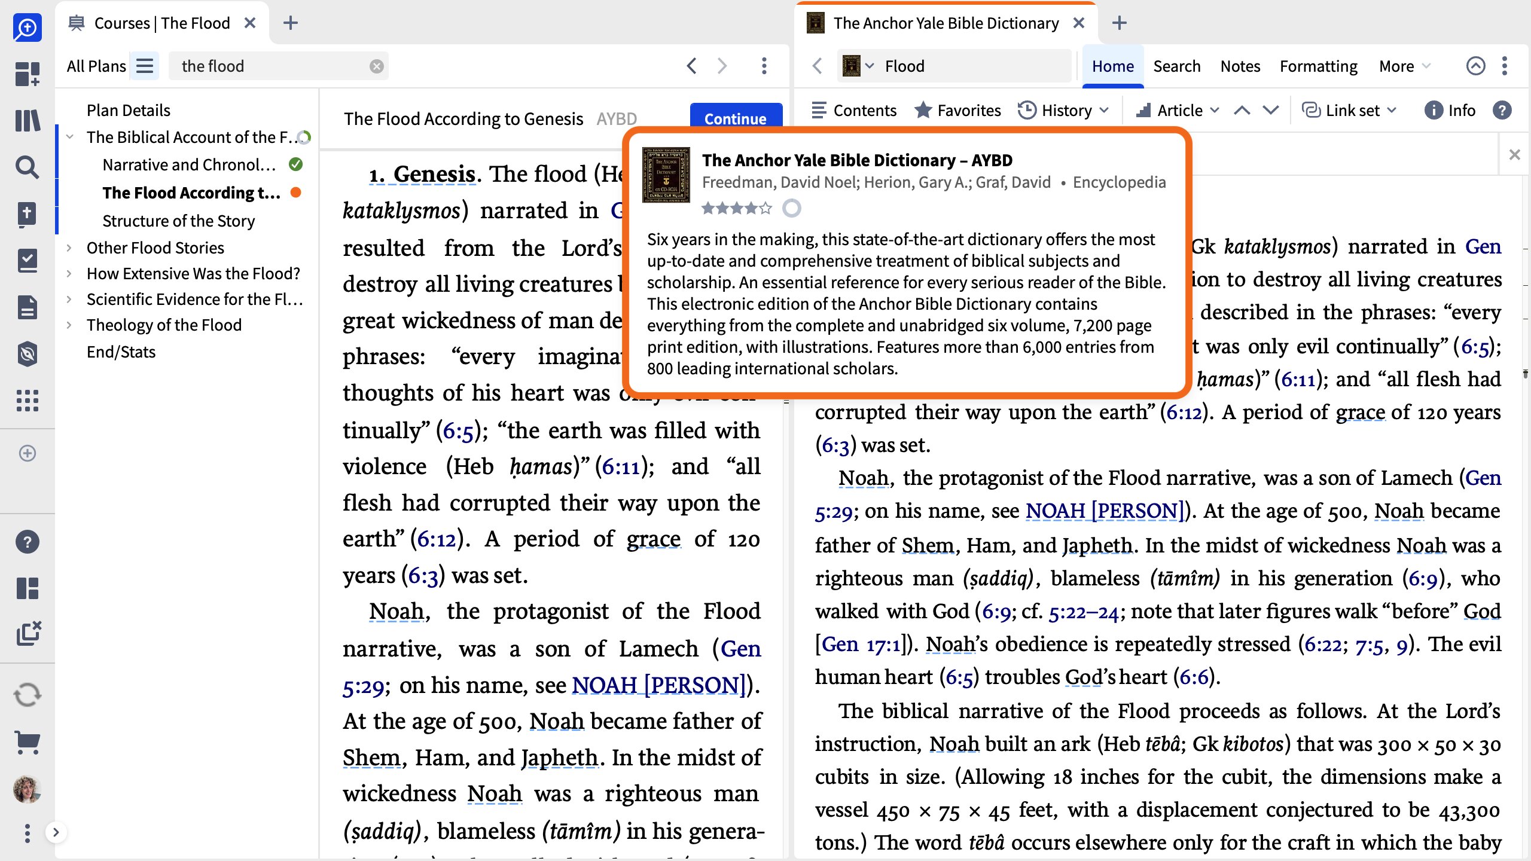This screenshot has height=861, width=1531.
Task: Click the close-all-panels icon in sidebar
Action: click(28, 634)
